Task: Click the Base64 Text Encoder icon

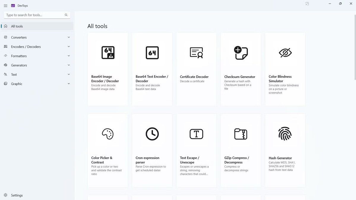Action: tap(152, 53)
